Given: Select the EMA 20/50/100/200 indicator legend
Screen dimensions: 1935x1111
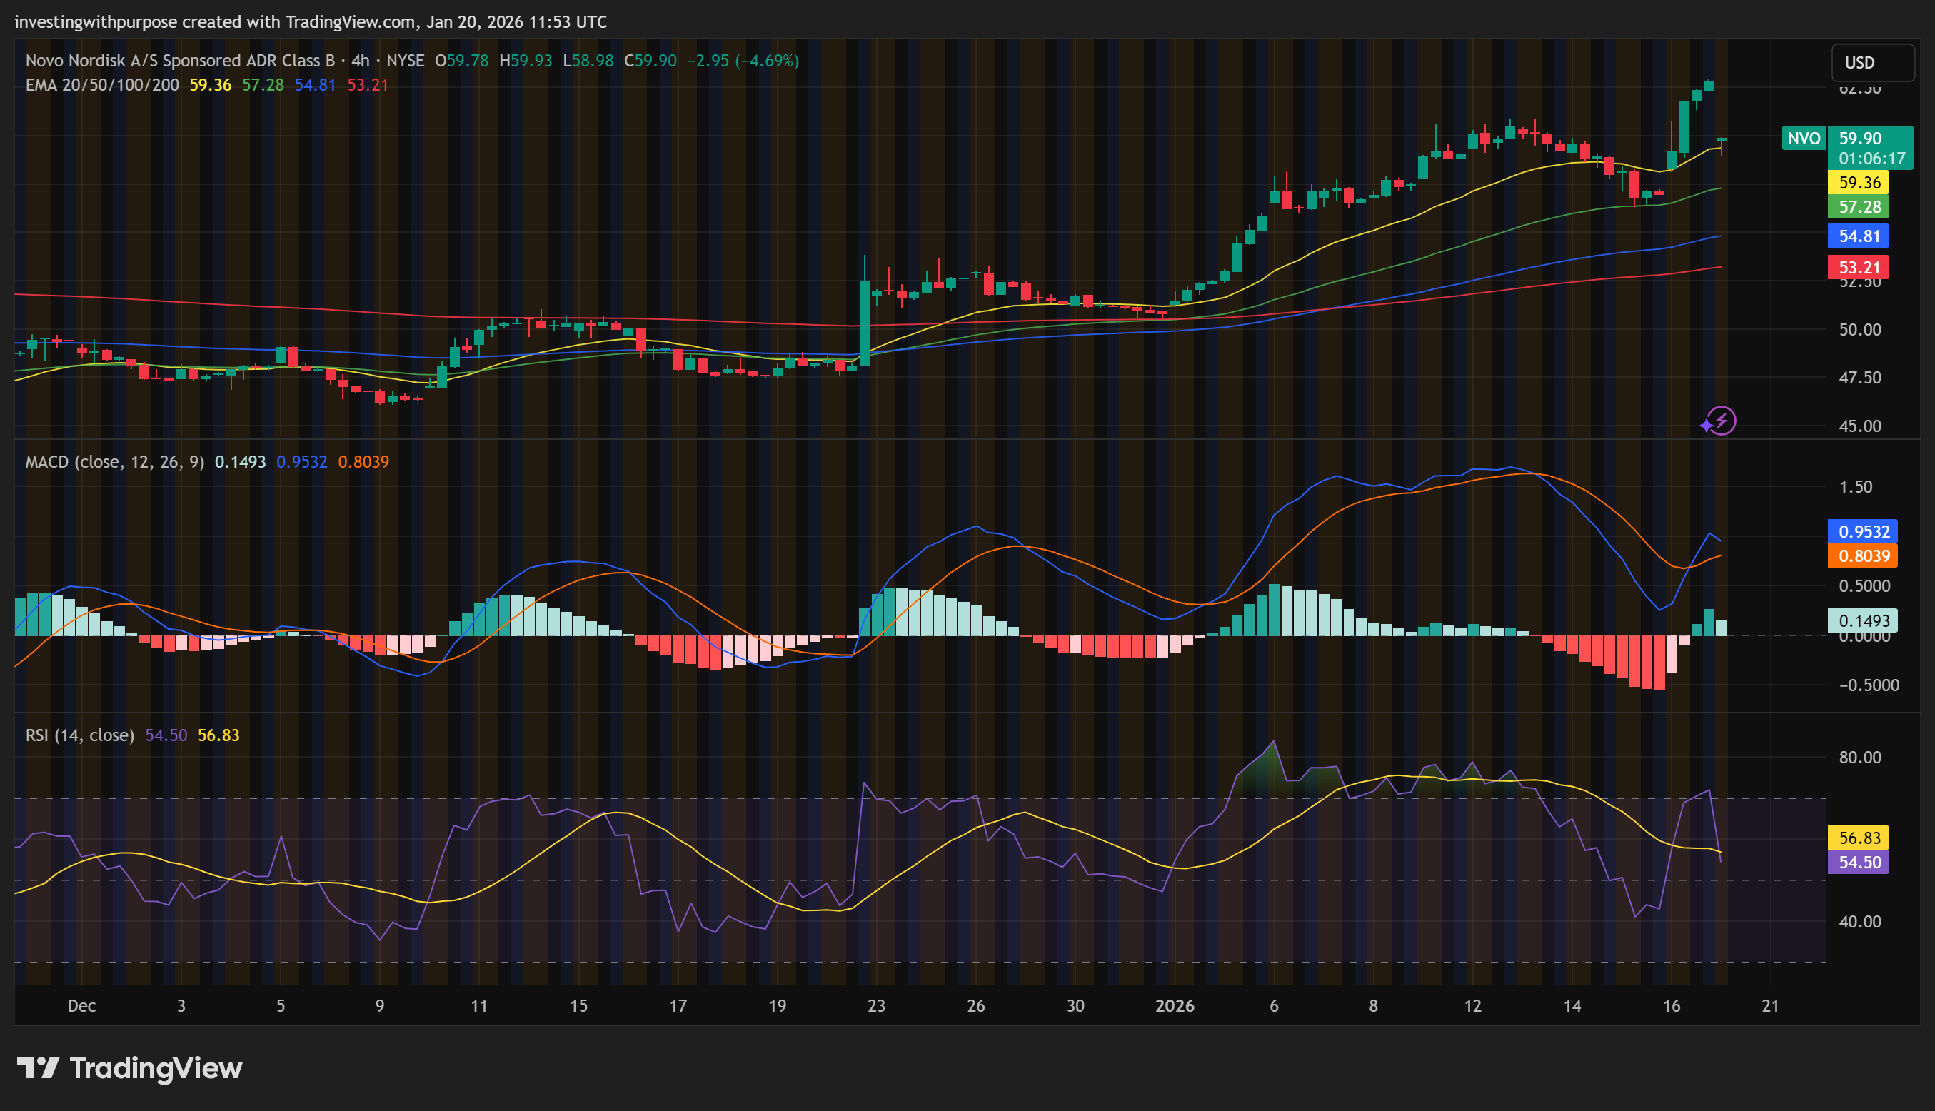Looking at the screenshot, I should tap(102, 85).
